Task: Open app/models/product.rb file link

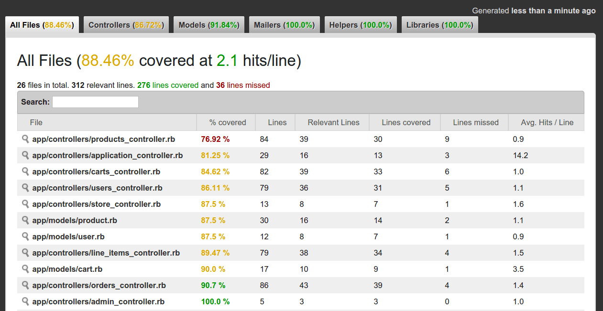Action: pyautogui.click(x=75, y=220)
